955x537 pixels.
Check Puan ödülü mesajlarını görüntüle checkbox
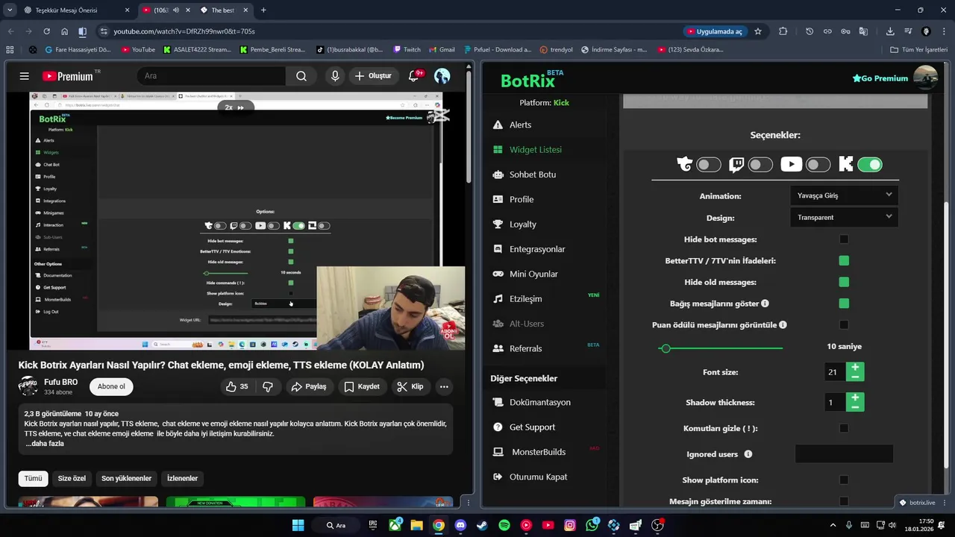pos(844,324)
